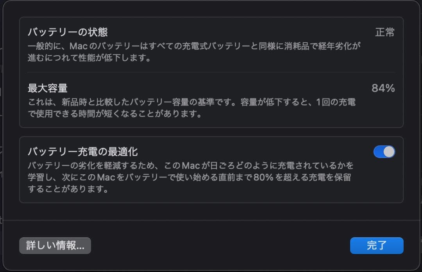Click the blue knob of the toggle
This screenshot has width=422, height=272.
click(x=388, y=152)
